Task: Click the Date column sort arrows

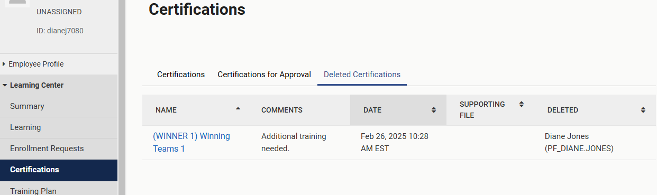Action: click(434, 110)
